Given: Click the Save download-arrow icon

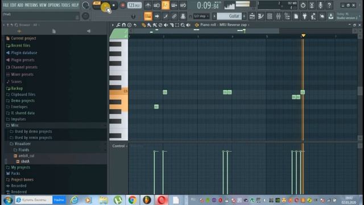Looking at the screenshot, I should point(331,17).
